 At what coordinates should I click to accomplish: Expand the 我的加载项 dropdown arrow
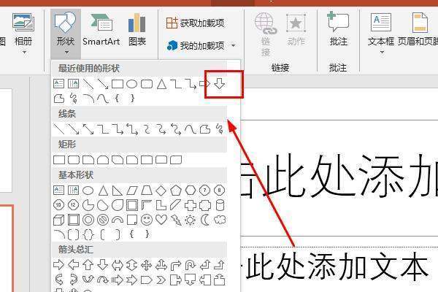click(x=234, y=45)
